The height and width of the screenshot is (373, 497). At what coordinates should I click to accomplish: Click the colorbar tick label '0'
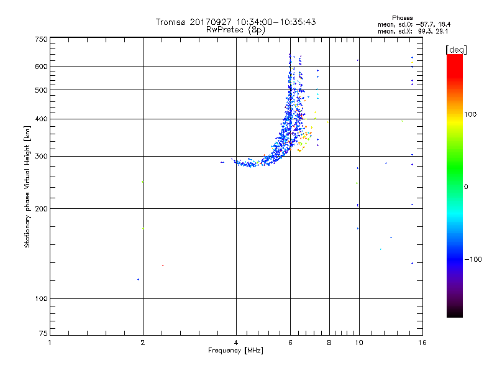pyautogui.click(x=466, y=187)
